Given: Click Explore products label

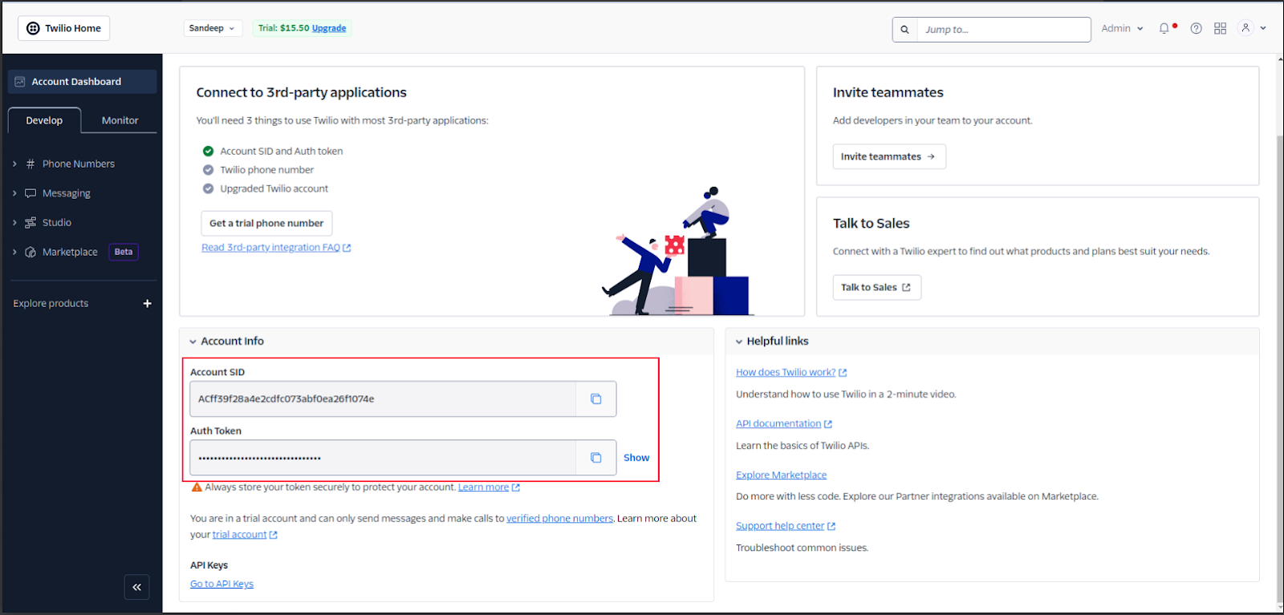Looking at the screenshot, I should (x=51, y=303).
